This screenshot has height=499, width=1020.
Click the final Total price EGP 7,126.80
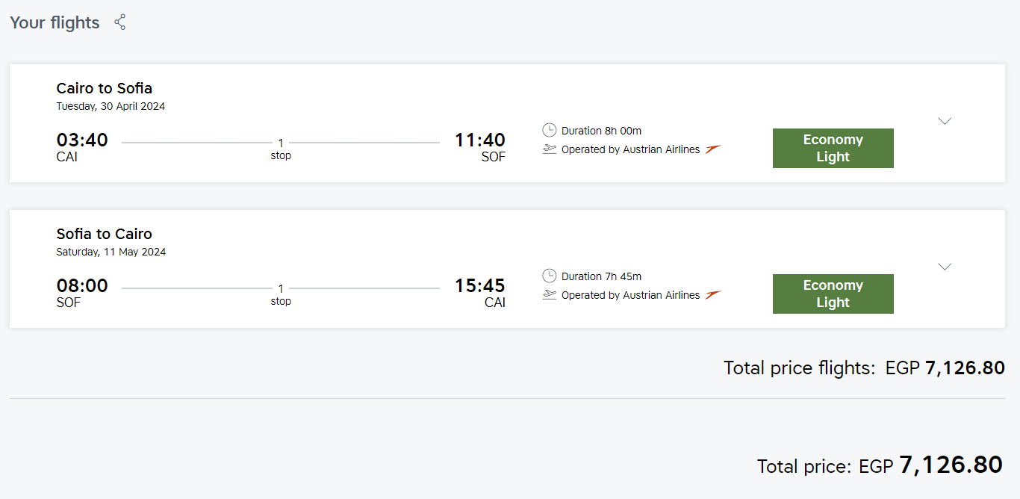coord(951,465)
